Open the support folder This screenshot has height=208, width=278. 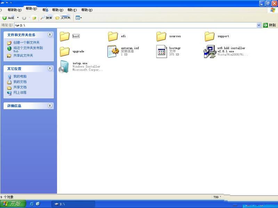pyautogui.click(x=210, y=36)
